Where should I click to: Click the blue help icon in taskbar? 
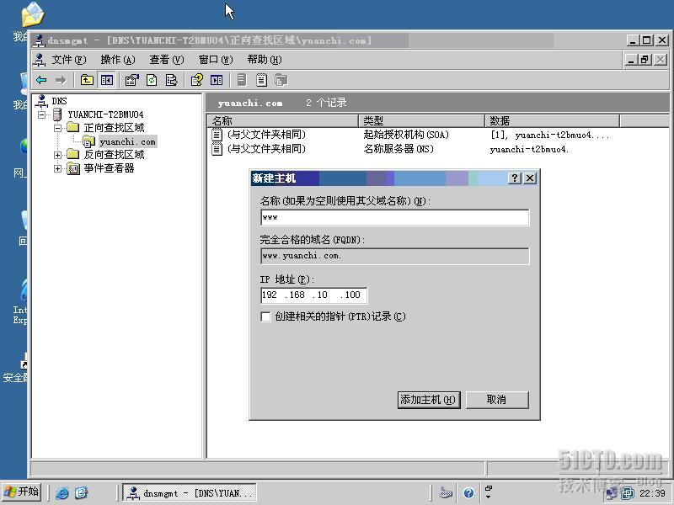(468, 493)
